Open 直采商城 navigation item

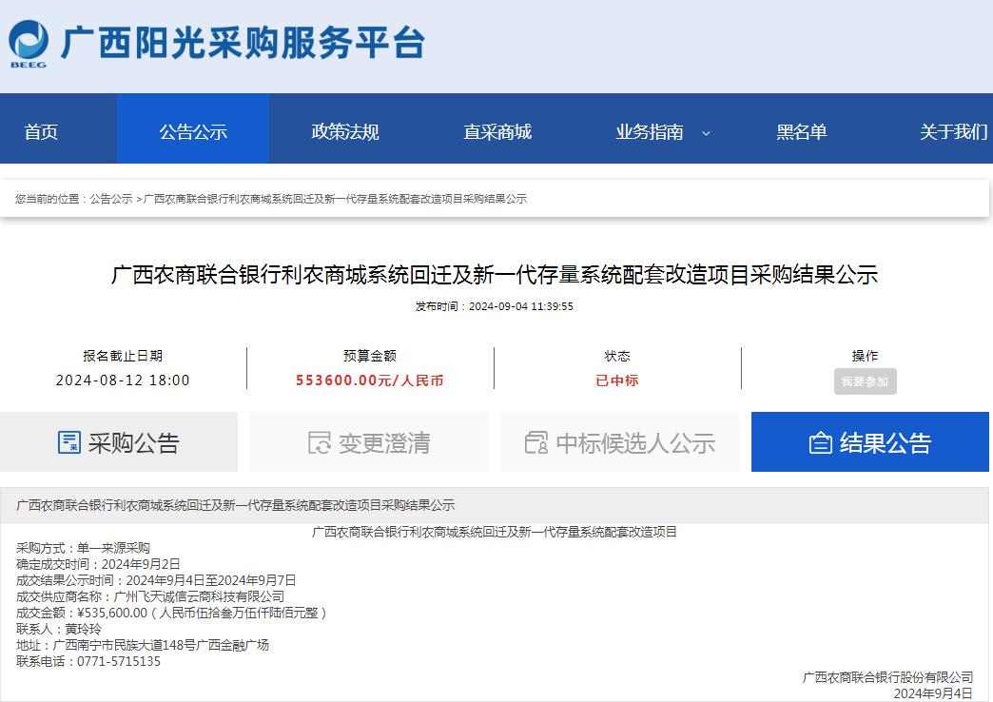tap(497, 132)
